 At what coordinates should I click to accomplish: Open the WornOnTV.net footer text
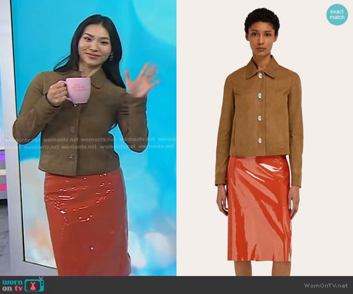click(x=326, y=285)
